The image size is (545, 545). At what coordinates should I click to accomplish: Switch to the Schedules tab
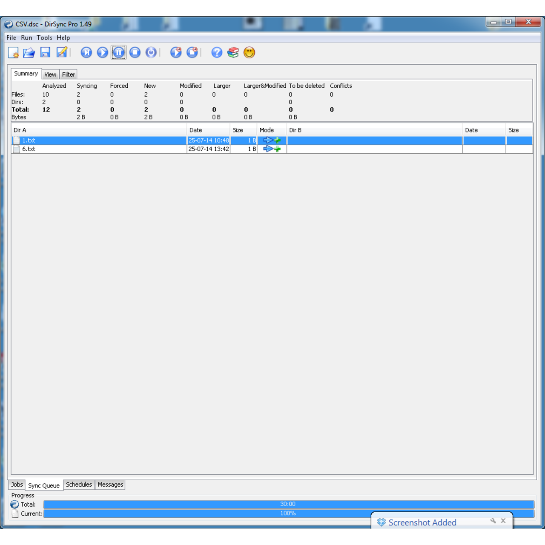[79, 485]
